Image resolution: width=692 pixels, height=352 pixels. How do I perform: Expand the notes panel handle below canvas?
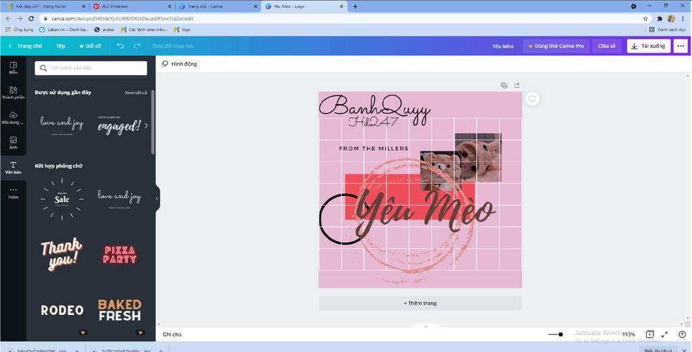click(x=426, y=326)
